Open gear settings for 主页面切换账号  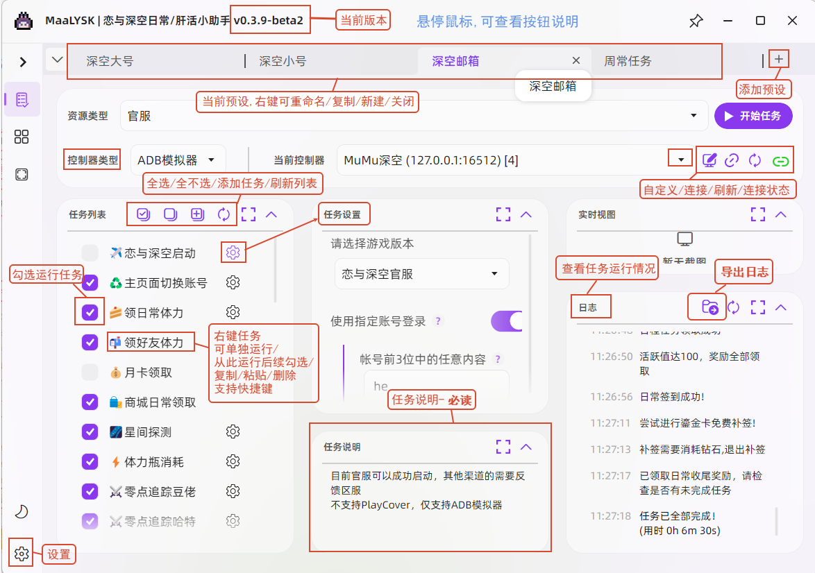tap(233, 282)
